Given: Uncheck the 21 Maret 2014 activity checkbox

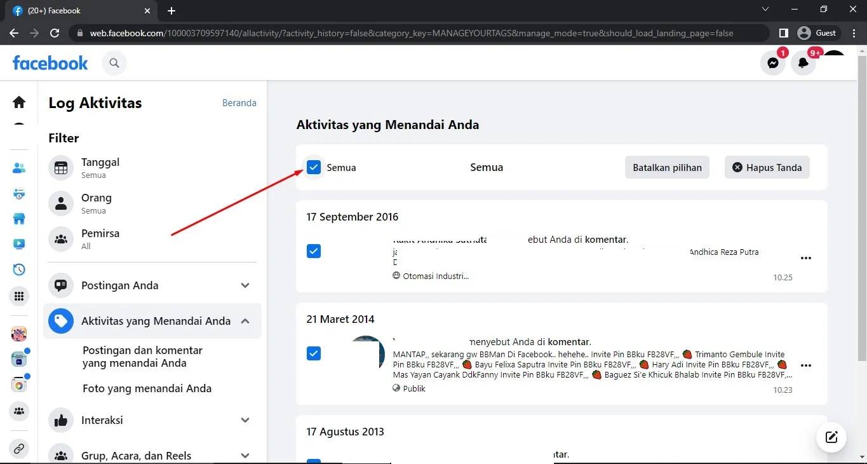Looking at the screenshot, I should point(314,353).
